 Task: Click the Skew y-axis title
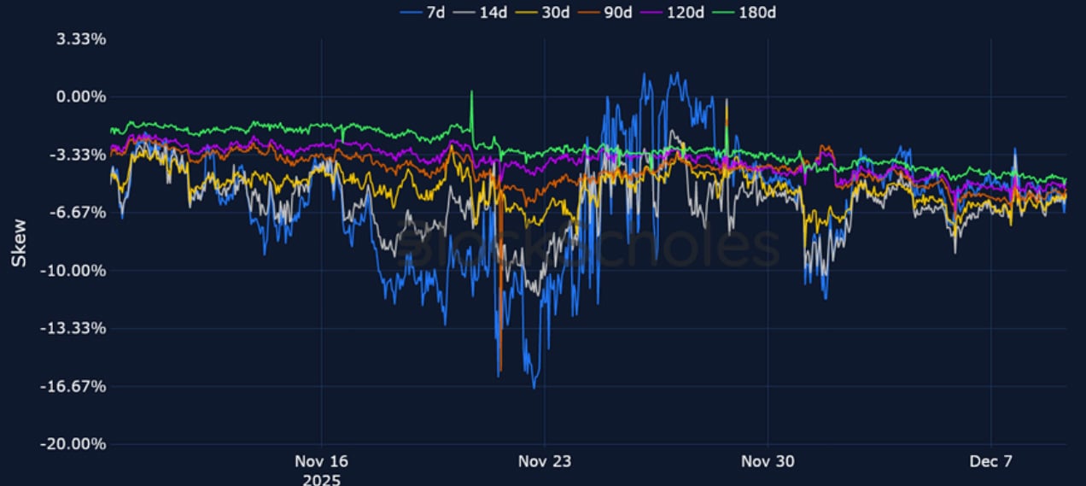[x=19, y=243]
